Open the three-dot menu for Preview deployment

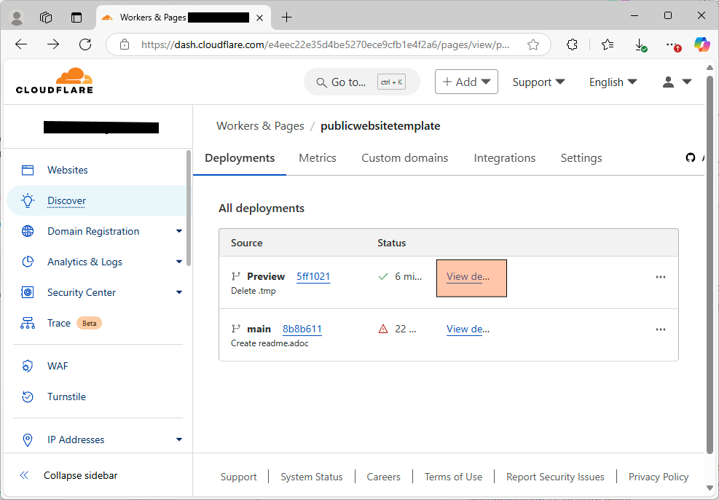(x=660, y=277)
